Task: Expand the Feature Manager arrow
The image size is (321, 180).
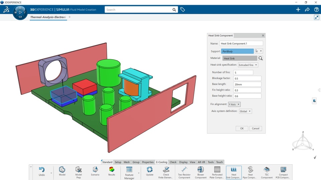Action: pos(138,173)
